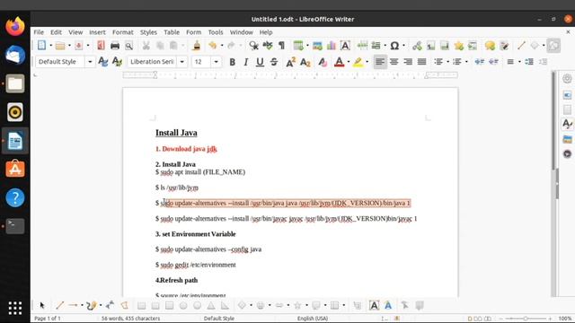Viewport: 575px width, 323px height.
Task: Launch Firefox from the dock
Action: point(15,26)
